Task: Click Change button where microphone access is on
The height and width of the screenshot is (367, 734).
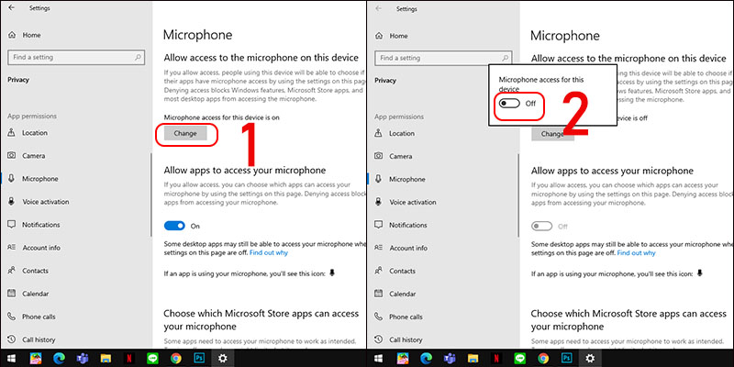Action: pos(185,133)
